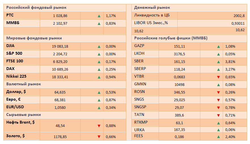Click the red down arrow for ROSN
This screenshot has width=250, height=144.
point(218,92)
